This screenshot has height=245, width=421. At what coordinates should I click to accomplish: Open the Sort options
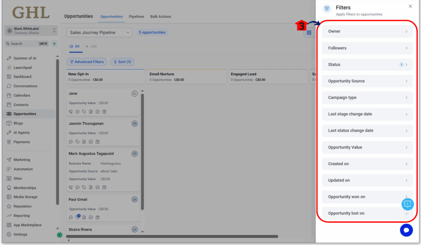click(x=122, y=62)
